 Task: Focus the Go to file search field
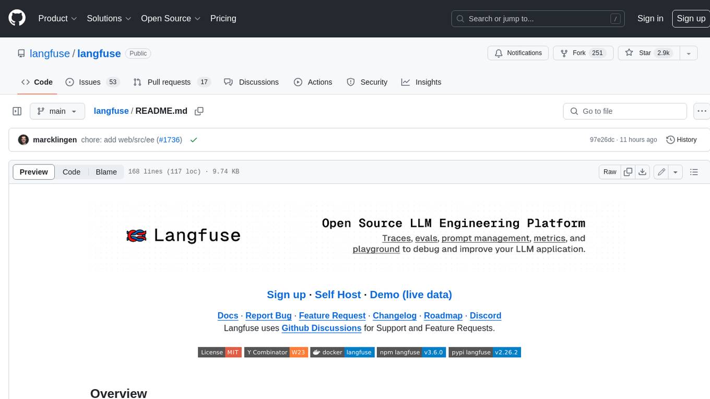tap(625, 111)
